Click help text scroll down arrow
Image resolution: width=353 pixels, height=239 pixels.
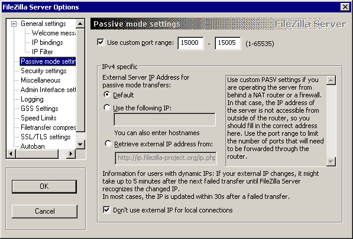[x=331, y=161]
